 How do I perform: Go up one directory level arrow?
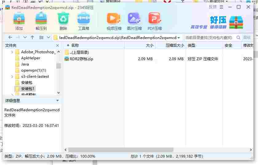[x=32, y=37]
